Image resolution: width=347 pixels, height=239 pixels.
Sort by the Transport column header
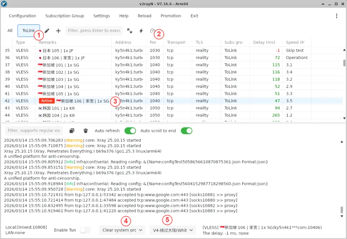coord(178,42)
